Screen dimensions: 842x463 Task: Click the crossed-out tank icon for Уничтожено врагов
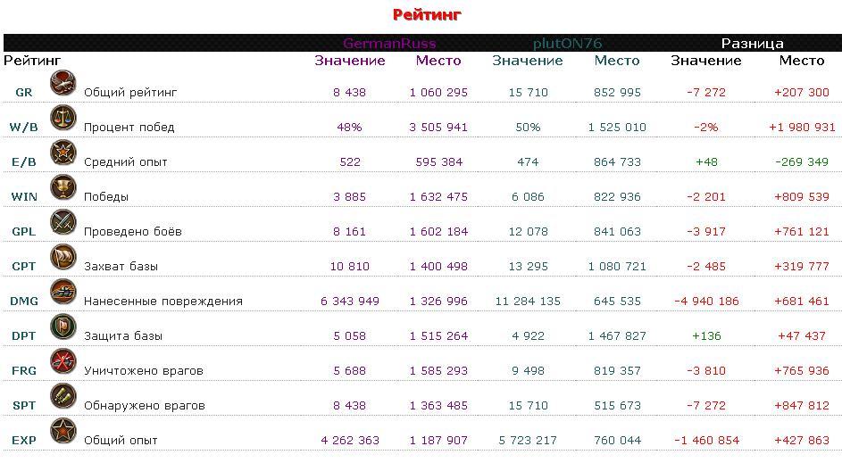(x=63, y=362)
